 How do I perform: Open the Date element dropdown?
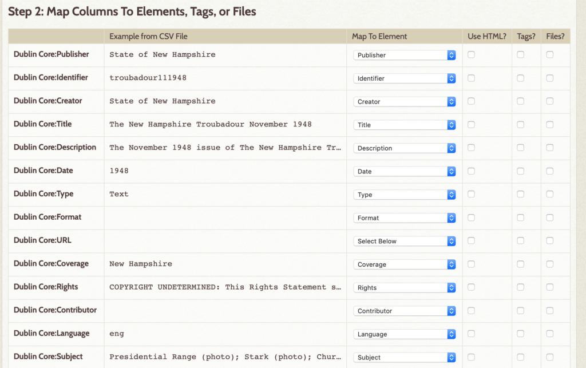(x=405, y=171)
